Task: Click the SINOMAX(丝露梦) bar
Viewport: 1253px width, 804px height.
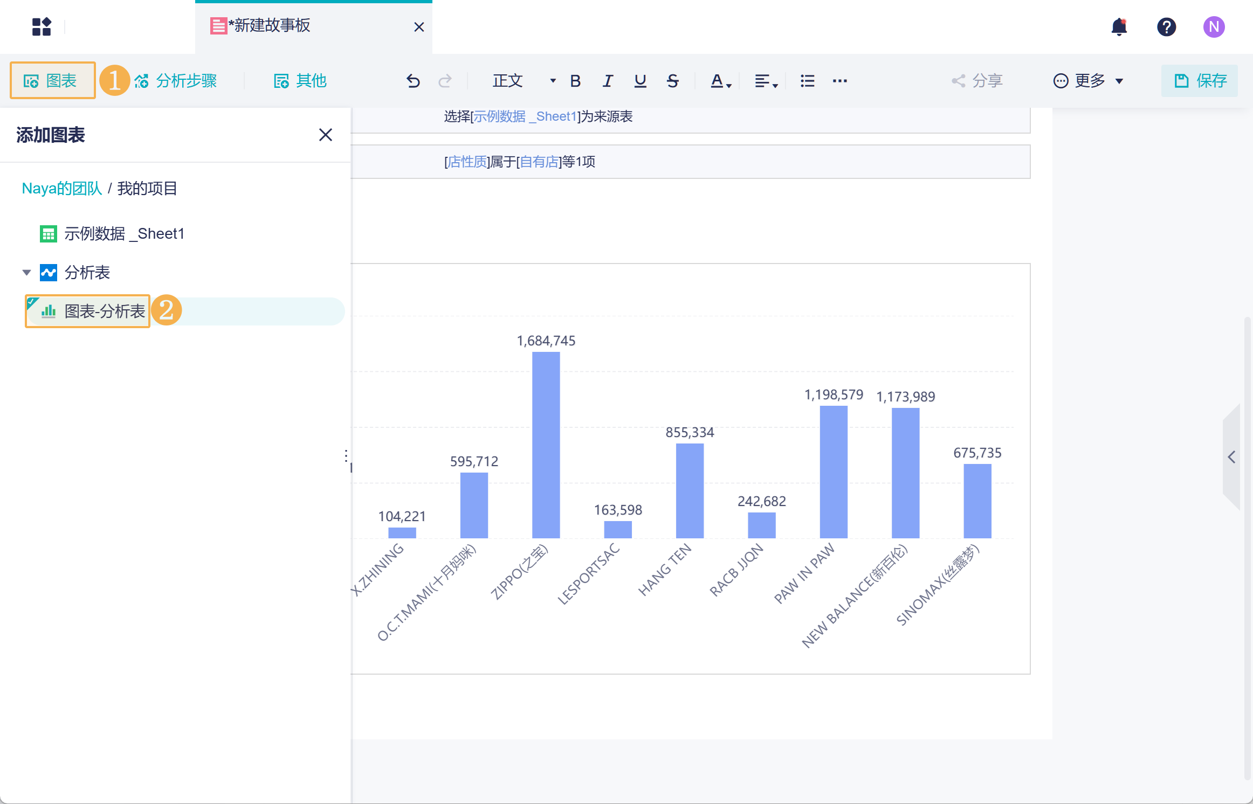Action: [977, 501]
